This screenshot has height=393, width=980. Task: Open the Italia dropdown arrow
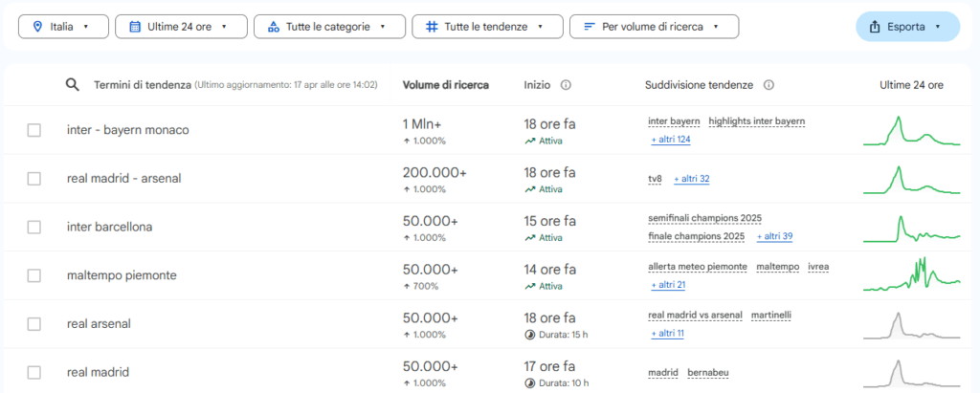coord(87,27)
